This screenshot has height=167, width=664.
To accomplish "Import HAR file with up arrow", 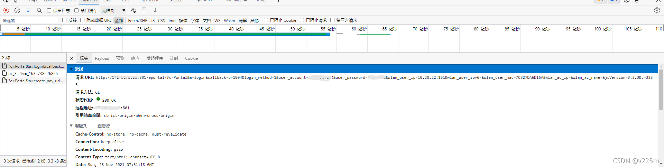I will 144,10.
